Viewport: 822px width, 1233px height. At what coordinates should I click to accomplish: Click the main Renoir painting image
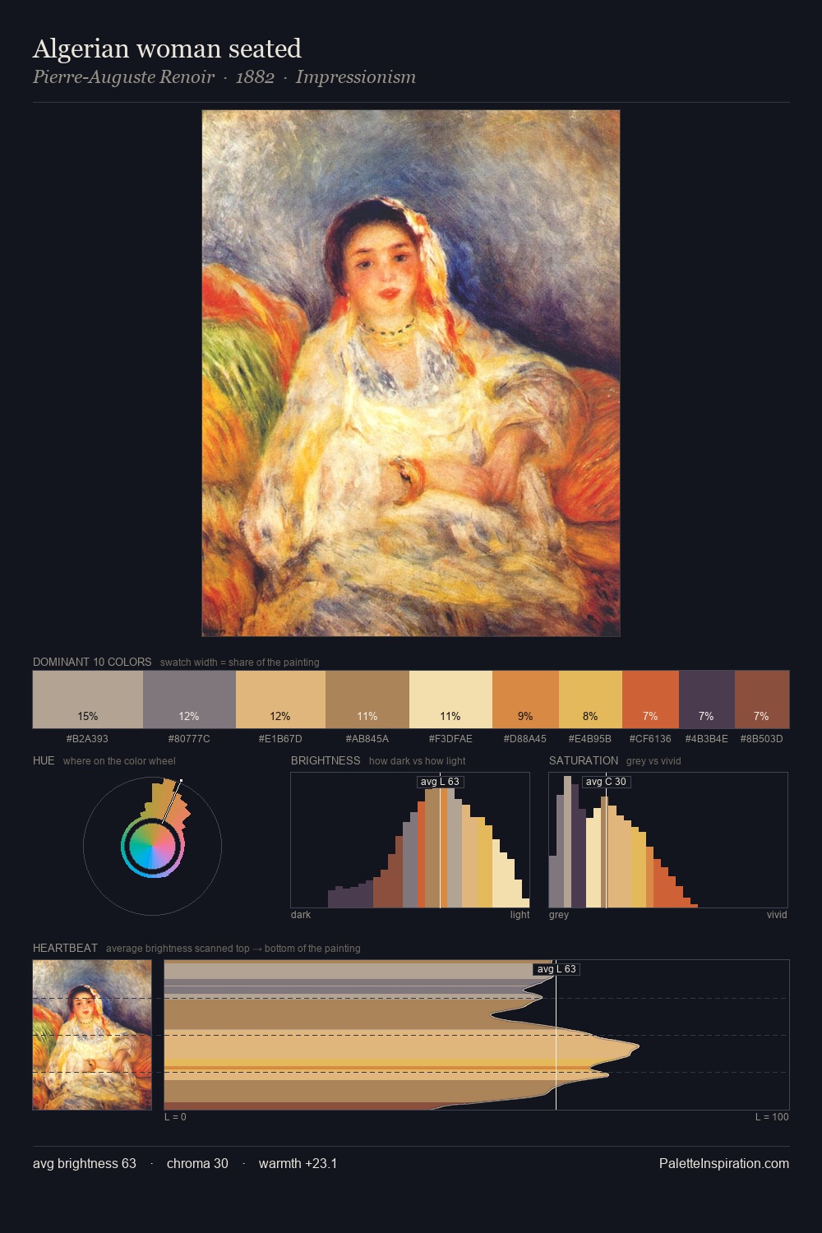[411, 373]
